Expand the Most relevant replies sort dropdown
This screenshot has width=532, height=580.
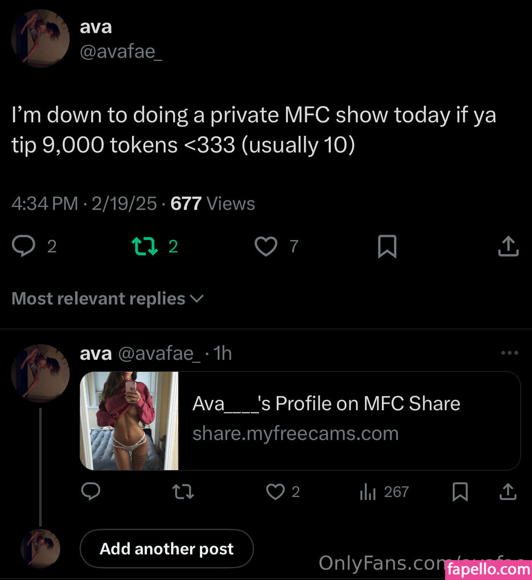tap(107, 299)
